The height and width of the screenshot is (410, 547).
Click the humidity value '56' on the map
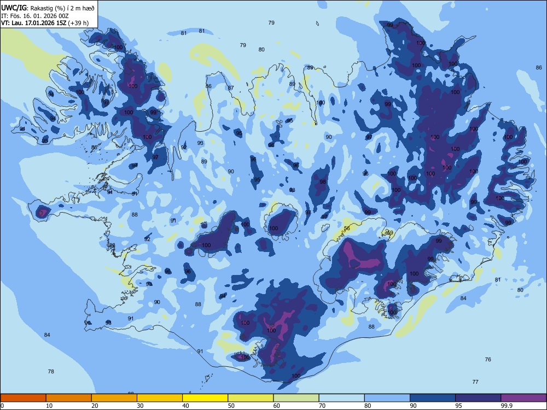[347, 229]
